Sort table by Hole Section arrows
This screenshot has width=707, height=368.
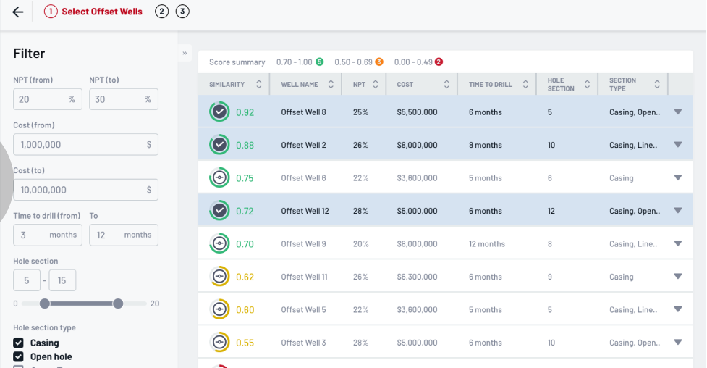point(587,85)
